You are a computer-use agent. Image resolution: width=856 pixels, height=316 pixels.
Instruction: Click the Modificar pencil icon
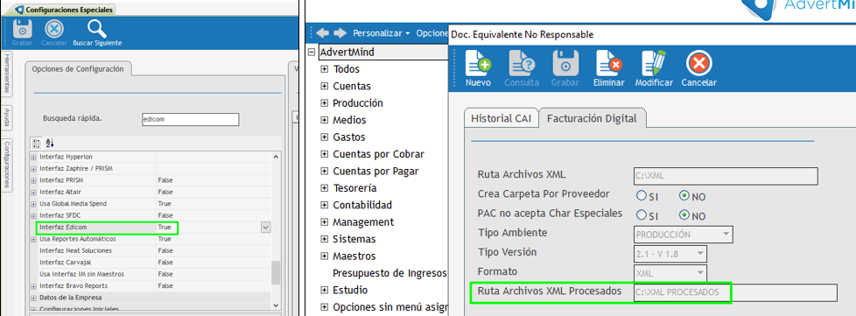pyautogui.click(x=654, y=63)
